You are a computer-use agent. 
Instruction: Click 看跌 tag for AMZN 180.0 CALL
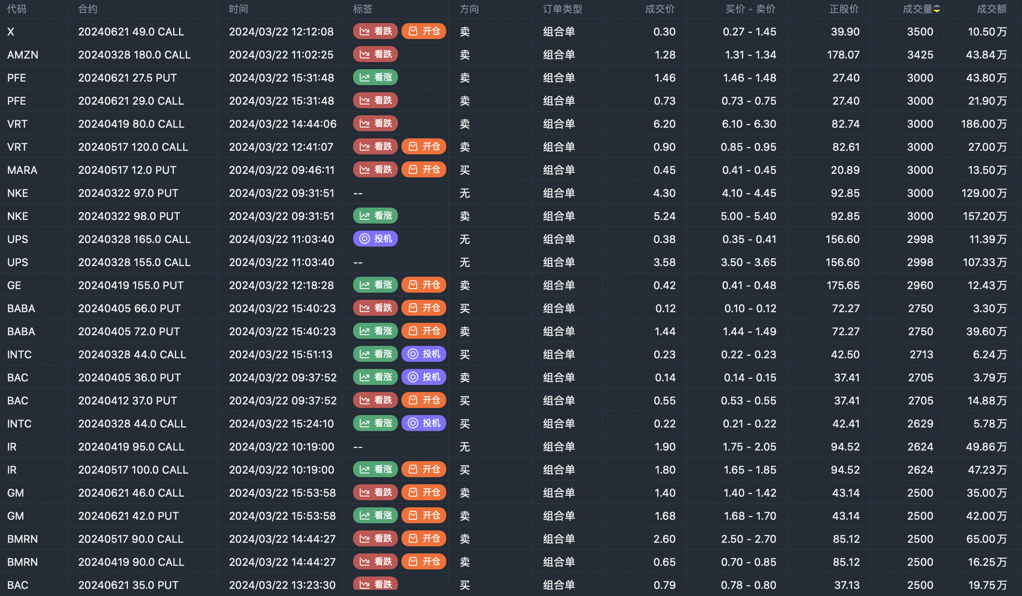375,54
